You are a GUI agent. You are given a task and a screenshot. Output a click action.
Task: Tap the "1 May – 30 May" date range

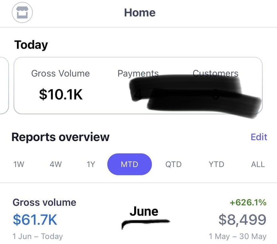pyautogui.click(x=237, y=237)
